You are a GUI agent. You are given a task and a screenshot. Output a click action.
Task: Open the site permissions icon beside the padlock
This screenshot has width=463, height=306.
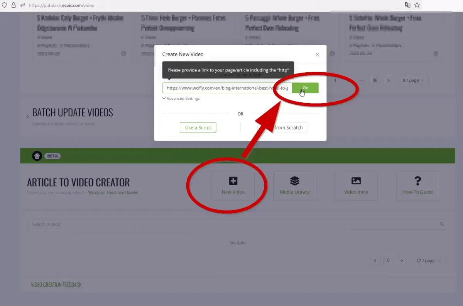[22, 5]
